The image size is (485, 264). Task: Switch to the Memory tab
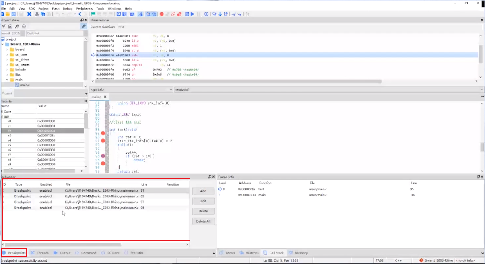[298, 253]
